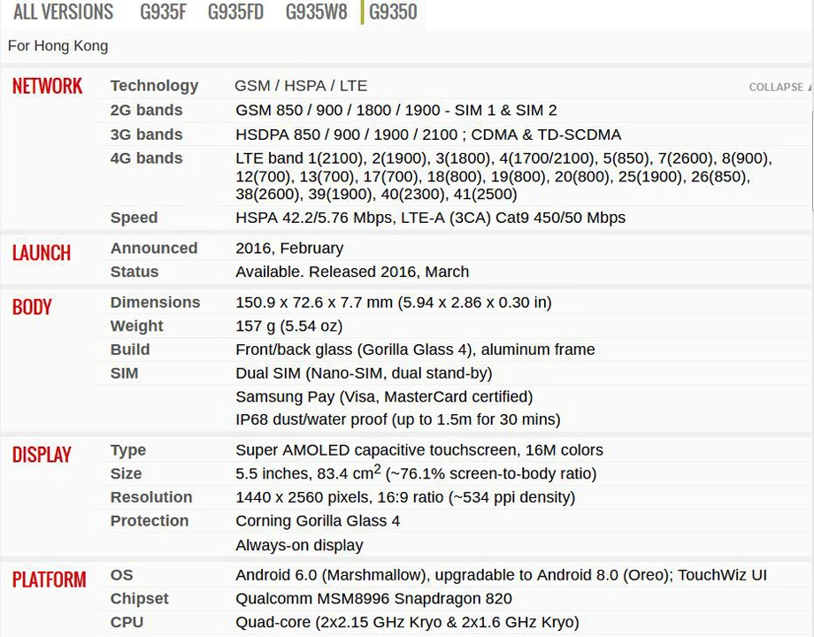Select the LTE band list text

(x=503, y=177)
